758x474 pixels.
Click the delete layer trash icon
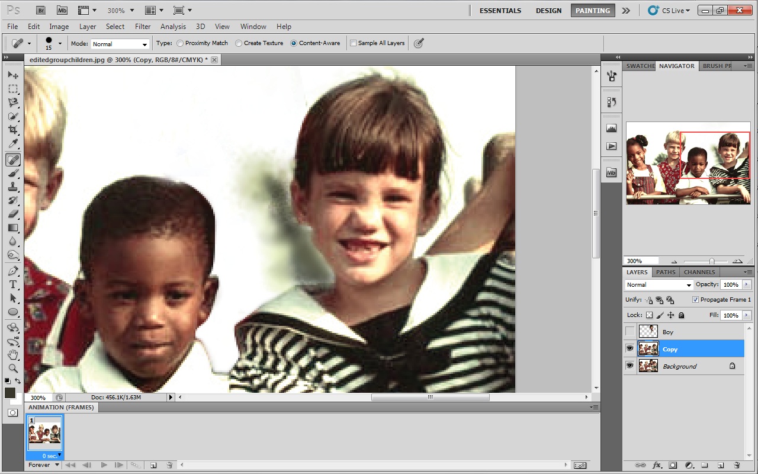pyautogui.click(x=737, y=465)
